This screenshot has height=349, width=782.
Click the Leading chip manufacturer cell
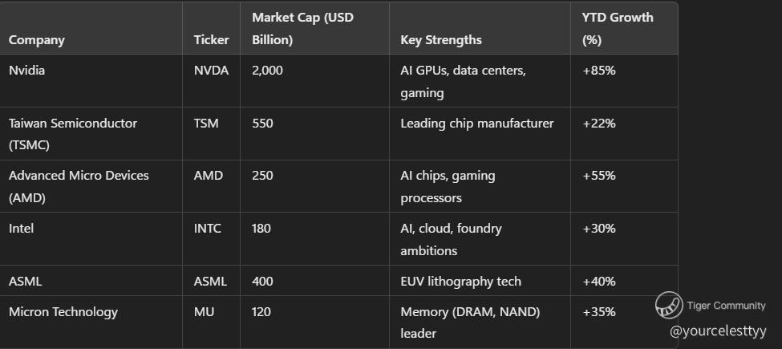click(476, 124)
